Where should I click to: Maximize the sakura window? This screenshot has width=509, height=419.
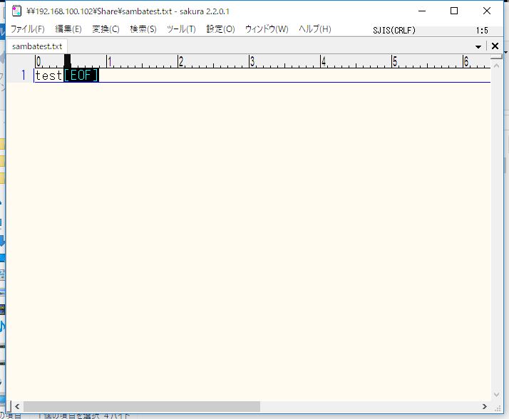pyautogui.click(x=454, y=11)
